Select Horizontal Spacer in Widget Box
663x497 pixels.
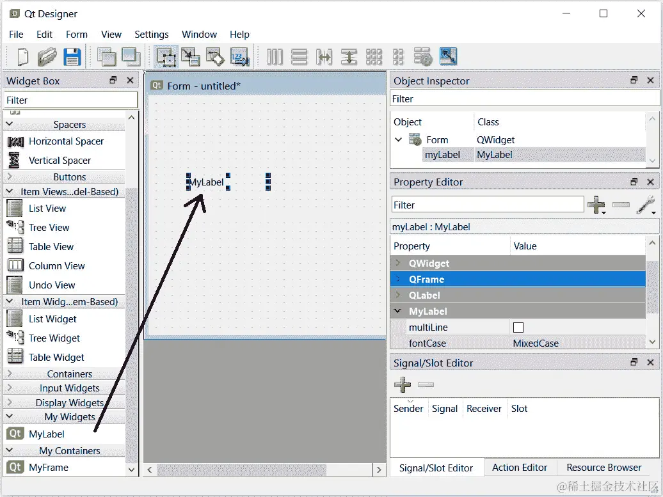pos(66,141)
